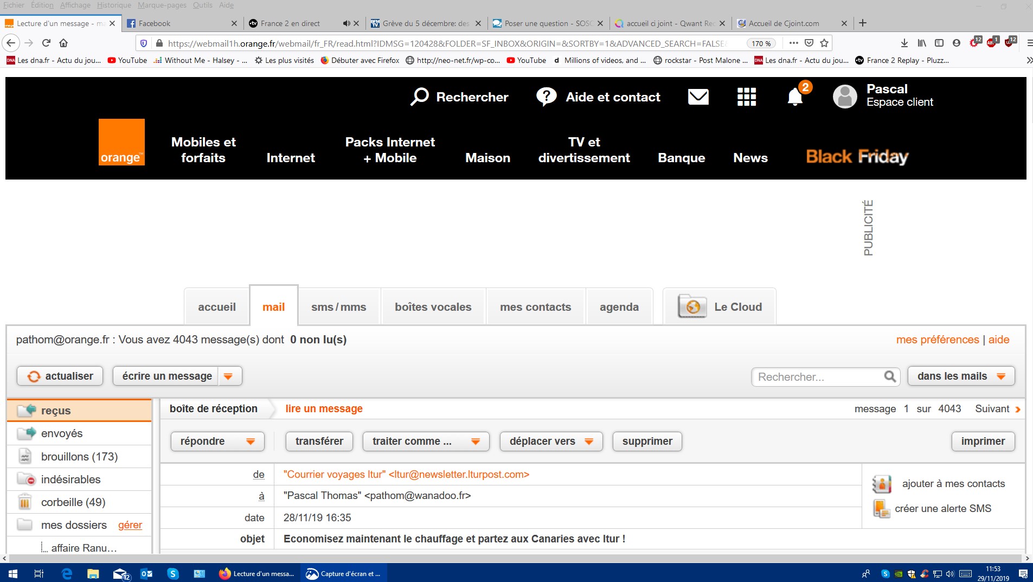This screenshot has height=582, width=1033.
Task: Open page actions three-dots menu
Action: (x=794, y=43)
